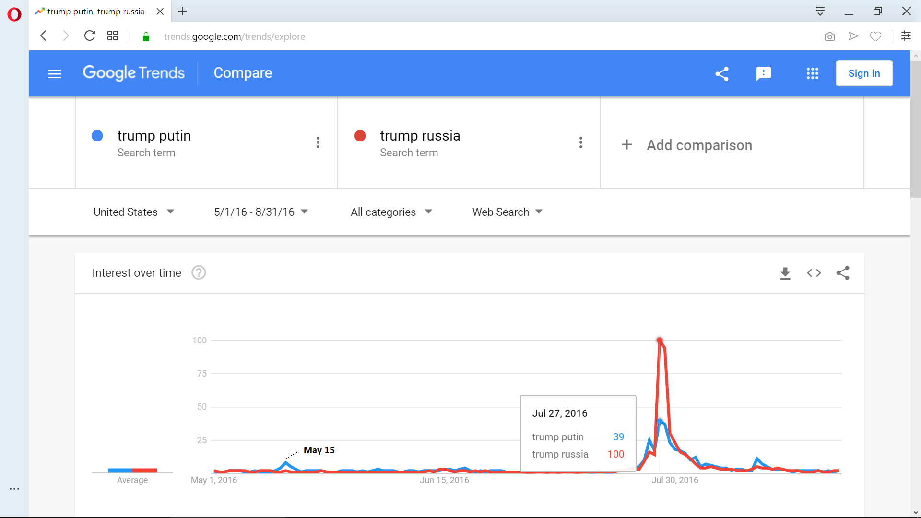The image size is (921, 518).
Task: Click the Jun 15, 2016 axis label
Action: [445, 480]
